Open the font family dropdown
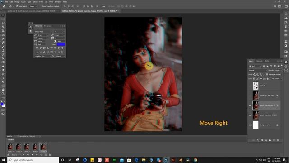This screenshot has width=289, height=163. click(43, 32)
